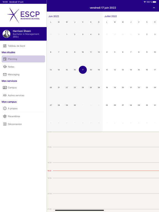Select July 22 in Juillet 2022
Image resolution: width=159 pixels, height=212 pixels.
pos(139,88)
